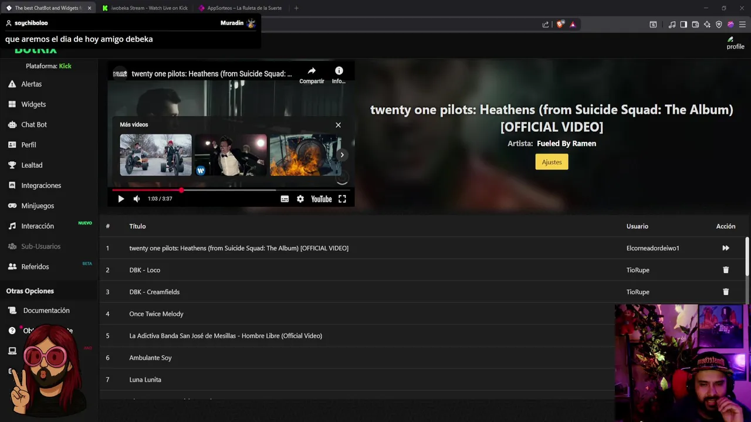
Task: Show next suggested videos arrow
Action: pos(342,155)
